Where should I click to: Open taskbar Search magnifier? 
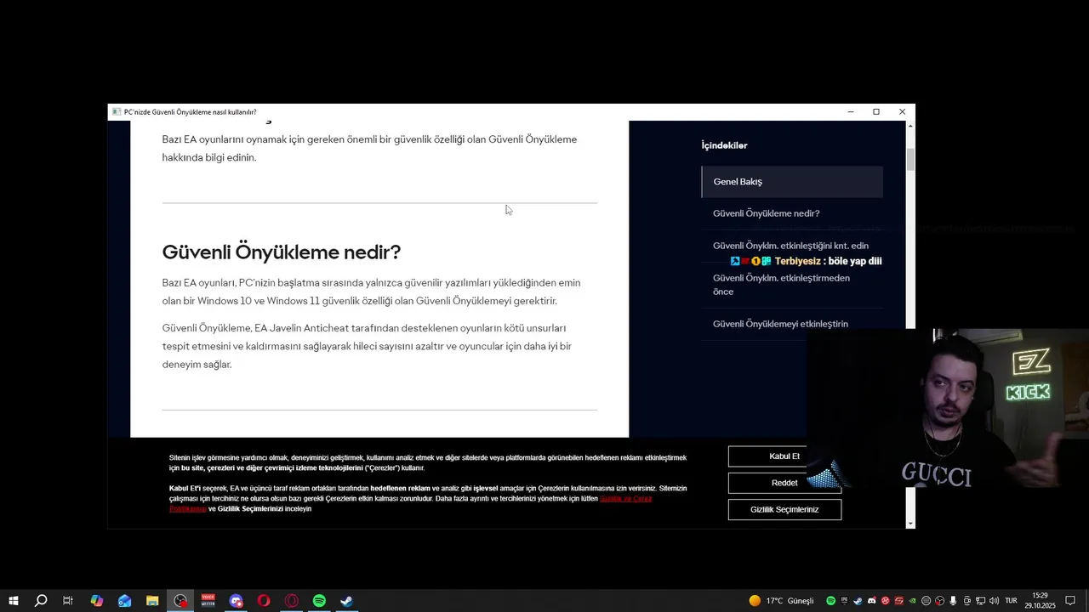(41, 601)
